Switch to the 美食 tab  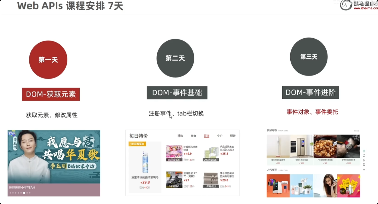[194, 136]
